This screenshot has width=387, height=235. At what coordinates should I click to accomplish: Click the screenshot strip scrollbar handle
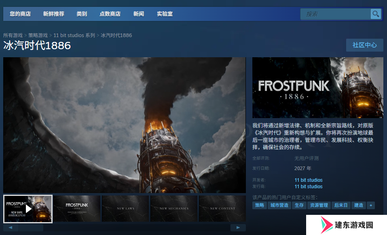(x=31, y=228)
